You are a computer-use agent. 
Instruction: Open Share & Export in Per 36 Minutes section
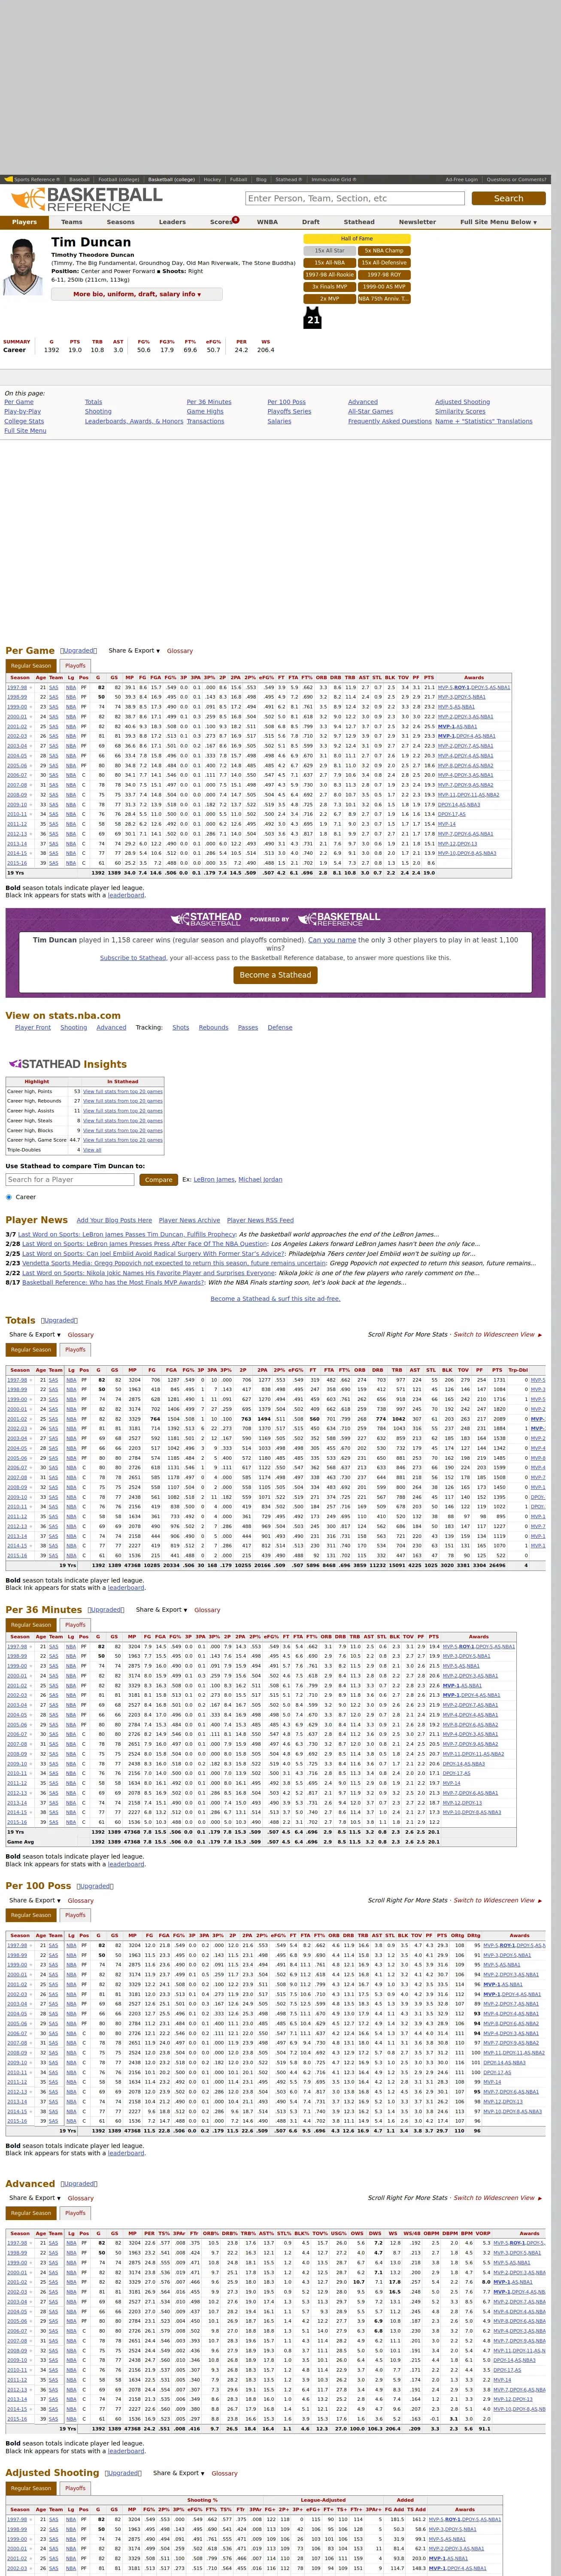[161, 1609]
